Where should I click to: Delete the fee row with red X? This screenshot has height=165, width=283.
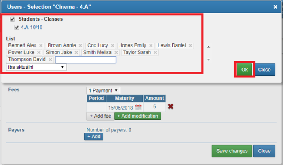(x=171, y=107)
